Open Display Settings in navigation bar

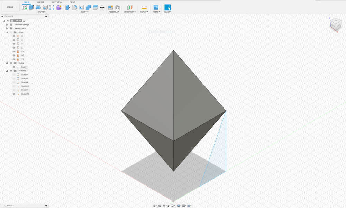pyautogui.click(x=179, y=206)
